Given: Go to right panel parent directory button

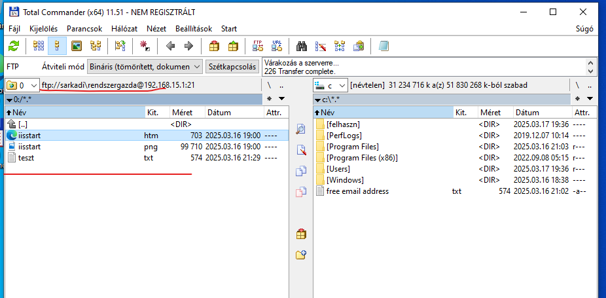Looking at the screenshot, I should (x=590, y=85).
